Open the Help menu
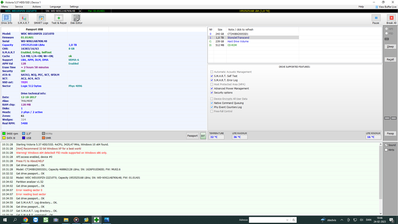This screenshot has height=224, width=398. point(361,7)
